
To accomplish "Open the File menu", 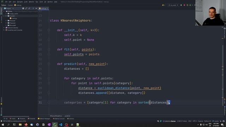I will [x=6, y=2].
